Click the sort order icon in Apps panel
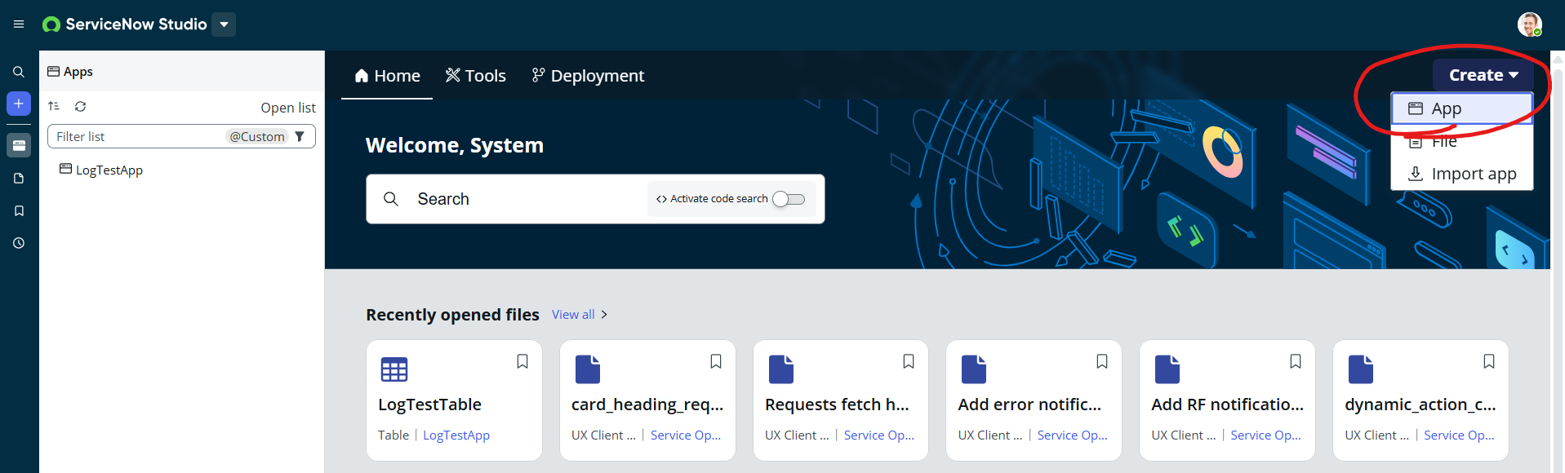Image resolution: width=1565 pixels, height=473 pixels. (x=54, y=106)
